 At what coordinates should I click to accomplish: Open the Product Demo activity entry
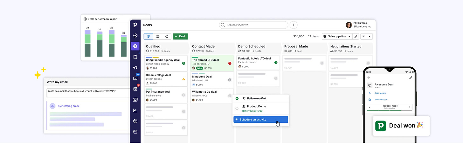pyautogui.click(x=261, y=109)
